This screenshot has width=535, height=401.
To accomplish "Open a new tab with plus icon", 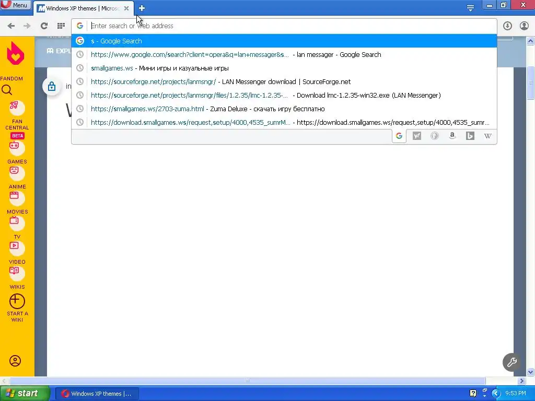I will 142,8.
